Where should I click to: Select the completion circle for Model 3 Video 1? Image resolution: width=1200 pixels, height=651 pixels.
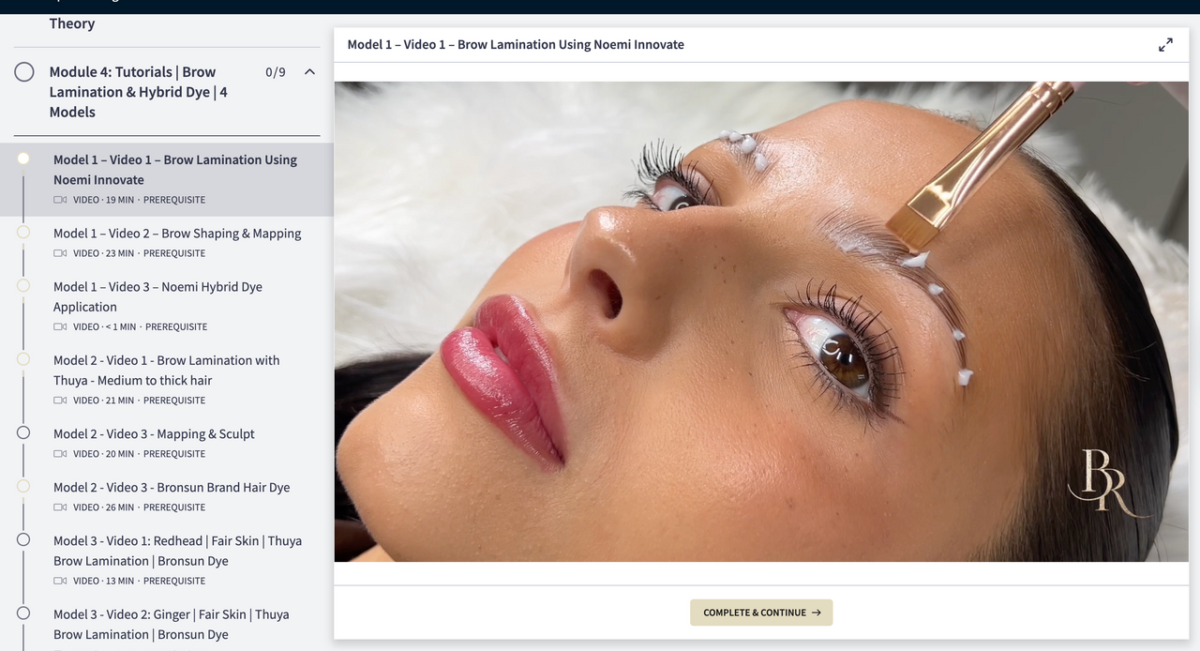click(23, 539)
